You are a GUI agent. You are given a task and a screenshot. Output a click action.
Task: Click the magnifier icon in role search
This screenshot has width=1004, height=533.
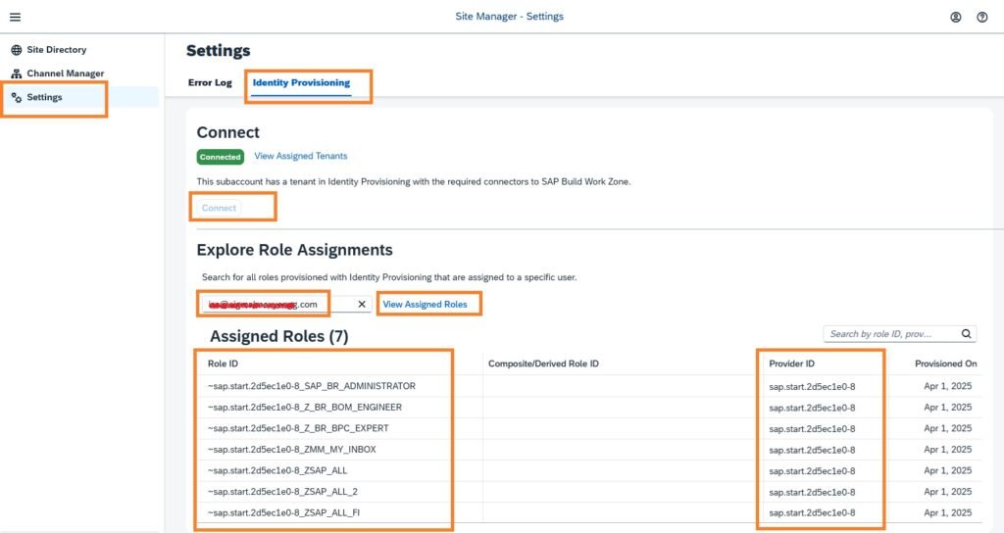[x=966, y=334]
